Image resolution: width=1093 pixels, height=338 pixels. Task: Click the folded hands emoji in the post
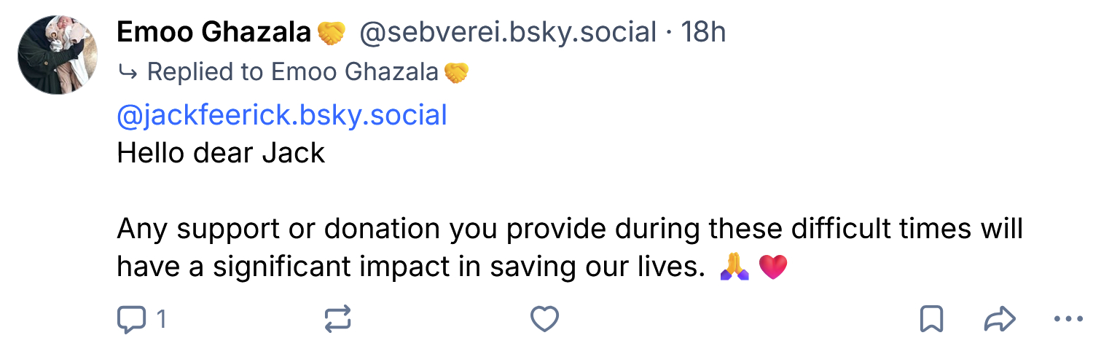[x=733, y=268]
